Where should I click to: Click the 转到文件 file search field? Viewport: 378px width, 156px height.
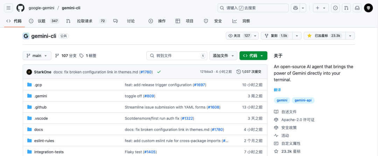tap(177, 56)
